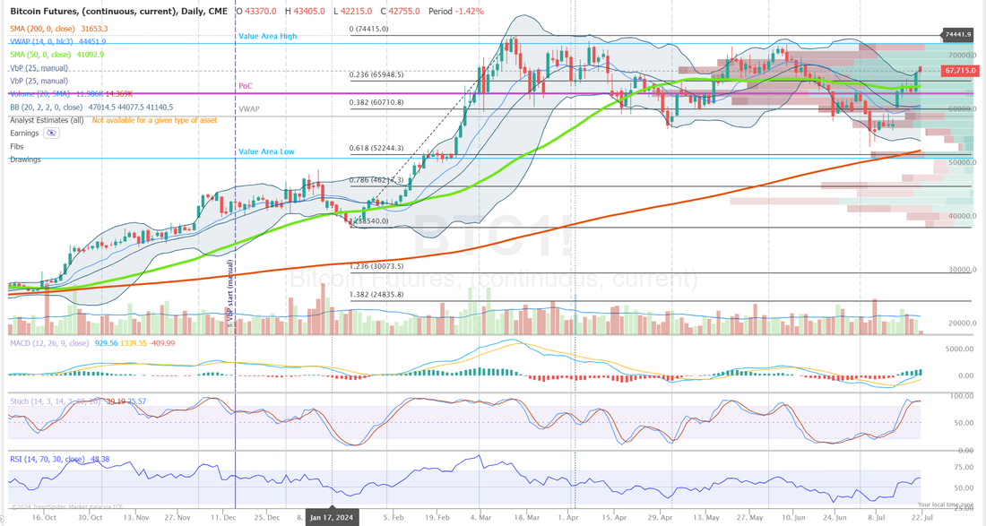Click the 11. Dec date on the time axis
The height and width of the screenshot is (526, 986).
[x=224, y=518]
